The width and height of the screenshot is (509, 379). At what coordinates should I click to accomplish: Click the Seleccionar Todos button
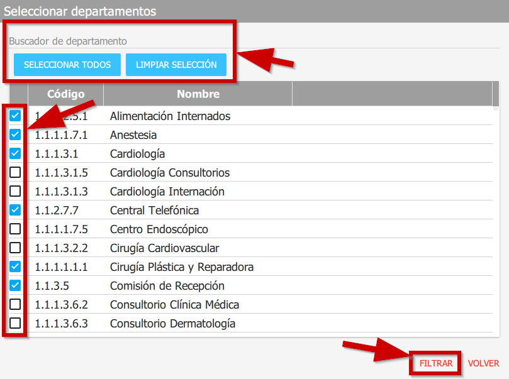[67, 65]
